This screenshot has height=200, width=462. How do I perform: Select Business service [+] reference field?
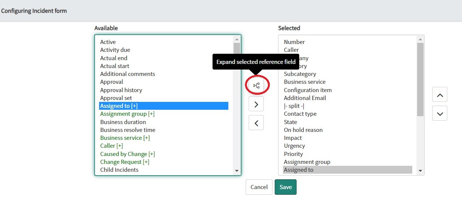[x=164, y=138]
